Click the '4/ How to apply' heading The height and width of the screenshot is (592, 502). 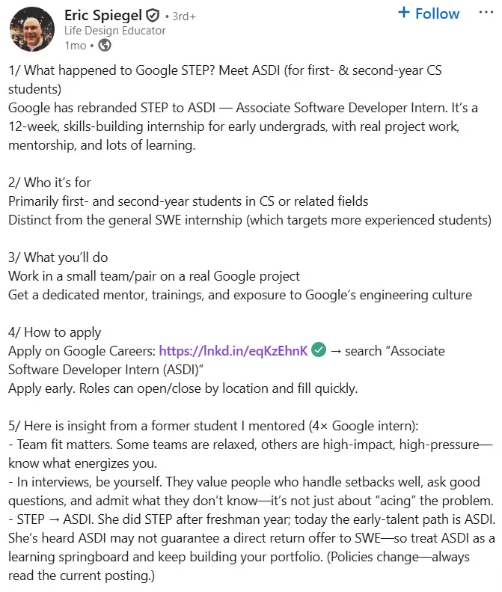coord(55,332)
